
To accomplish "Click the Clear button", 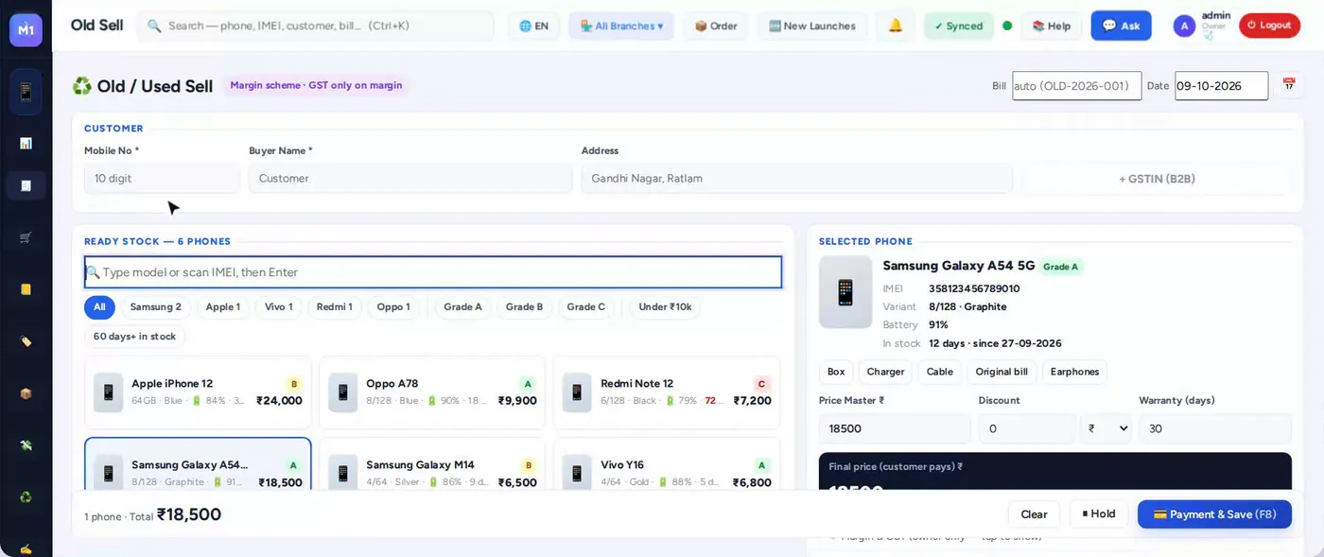I will pyautogui.click(x=1034, y=514).
